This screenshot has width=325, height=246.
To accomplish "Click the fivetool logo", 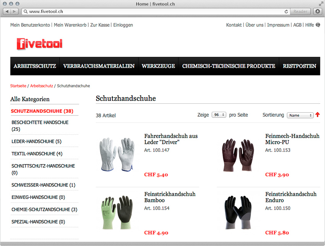I will tap(39, 44).
